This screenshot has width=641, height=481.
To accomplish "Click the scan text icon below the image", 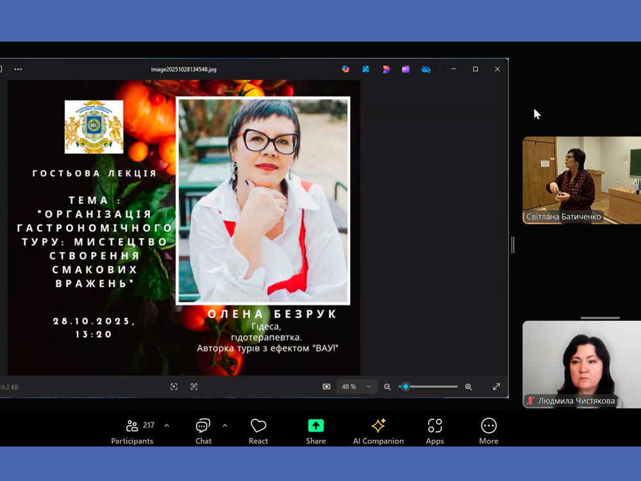I will coord(194,387).
